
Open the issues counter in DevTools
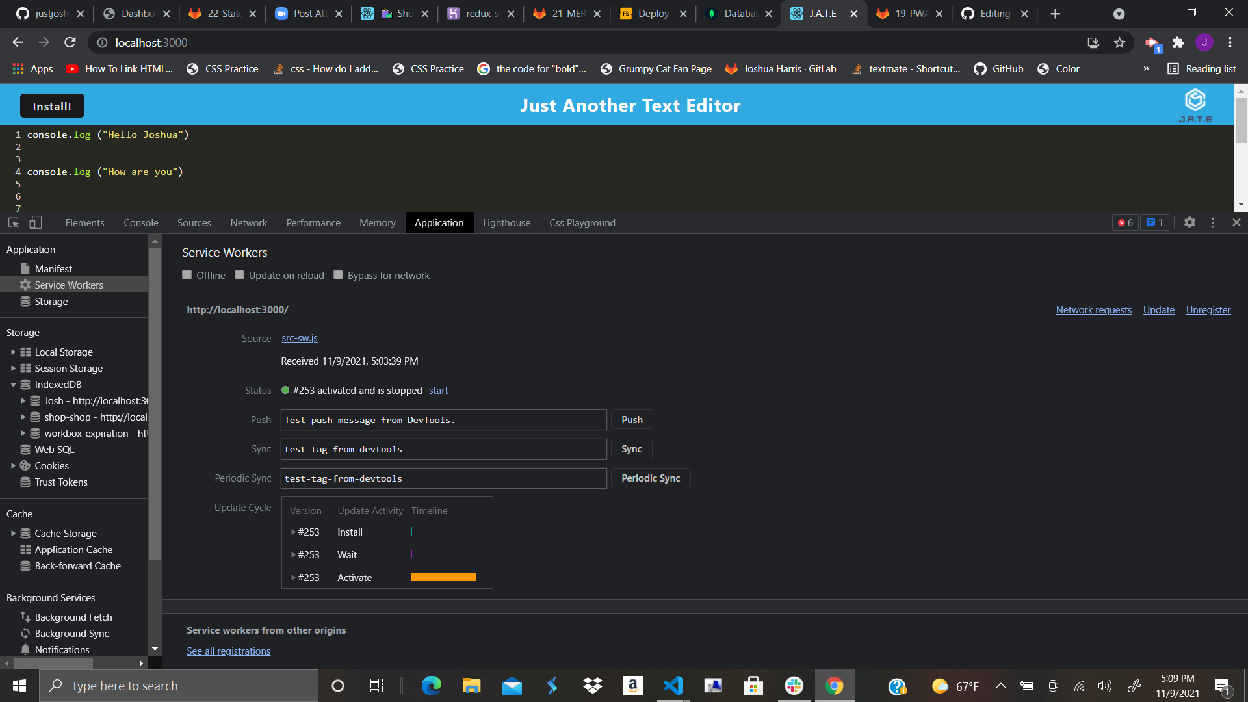click(1154, 222)
